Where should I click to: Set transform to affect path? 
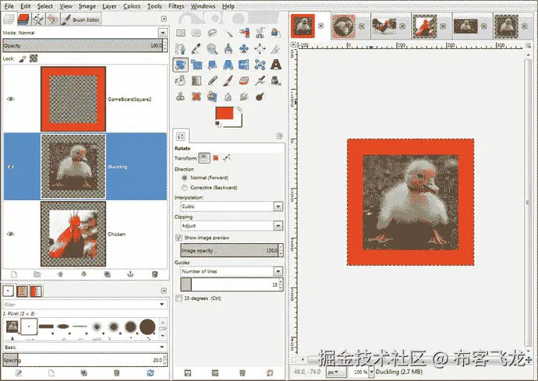[226, 158]
